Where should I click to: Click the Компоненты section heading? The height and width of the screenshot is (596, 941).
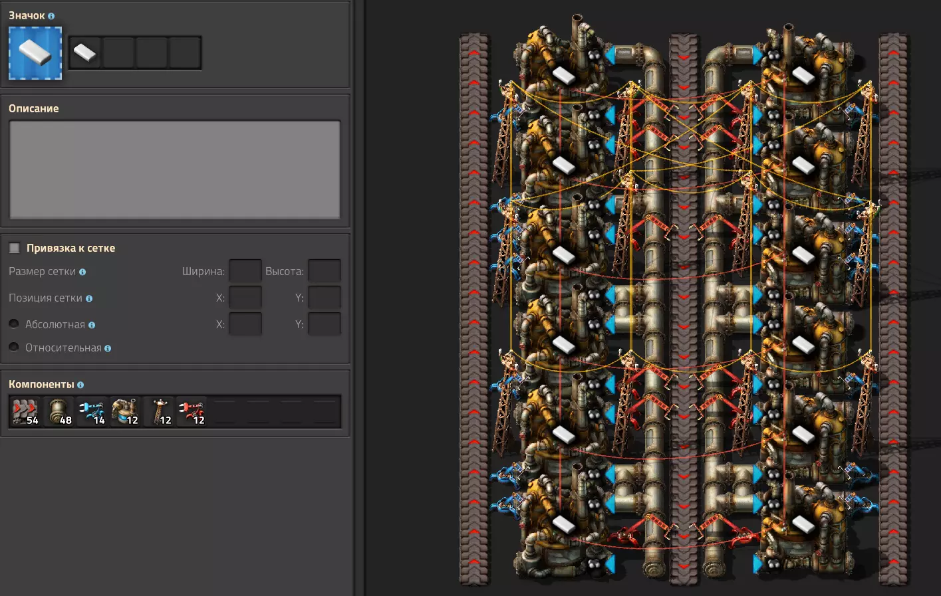click(41, 384)
